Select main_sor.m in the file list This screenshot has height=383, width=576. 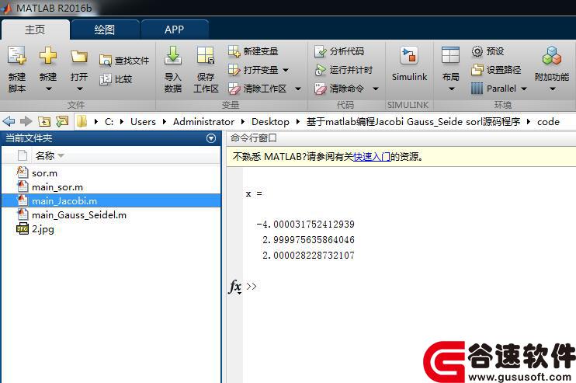click(111, 187)
